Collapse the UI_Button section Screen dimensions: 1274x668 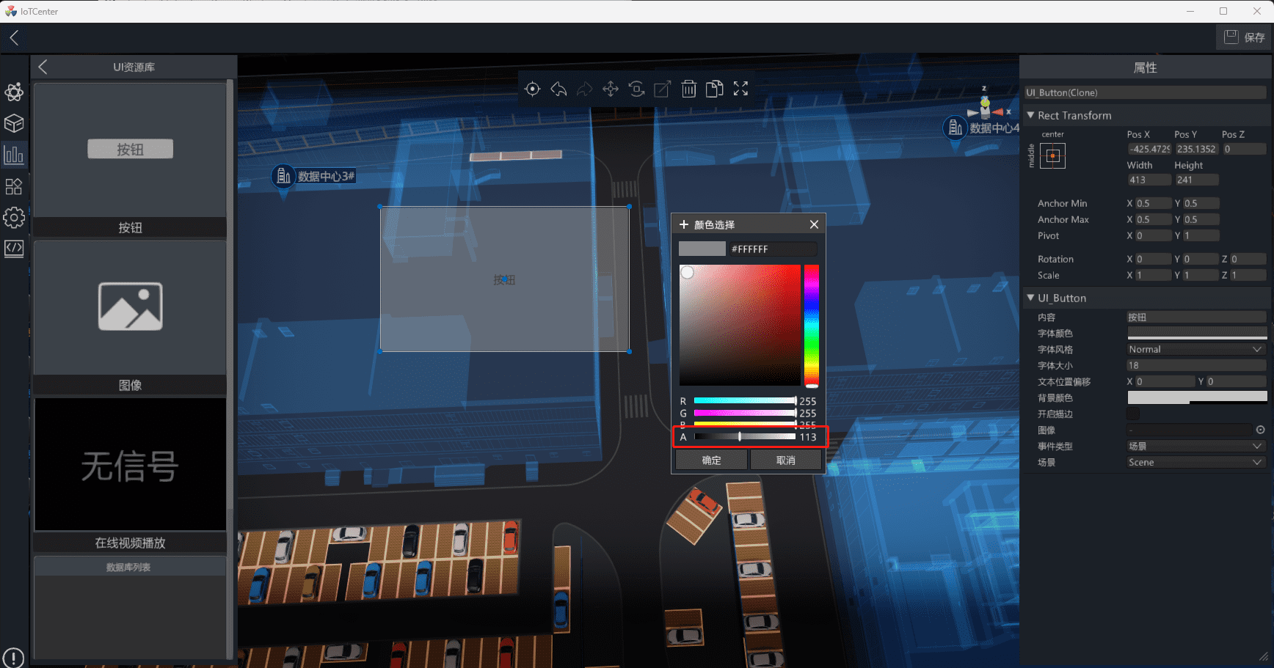[x=1030, y=298]
